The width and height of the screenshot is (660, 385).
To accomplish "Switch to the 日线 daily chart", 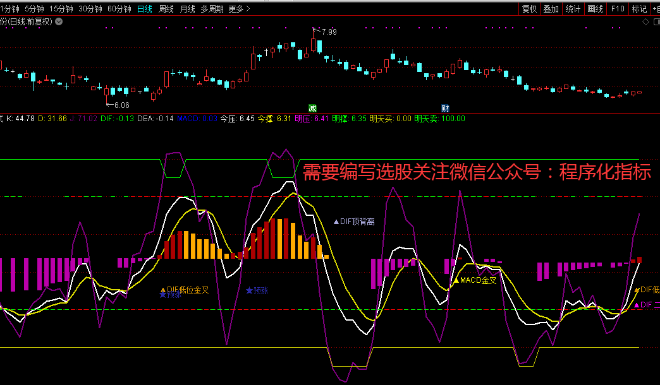I will pyautogui.click(x=145, y=9).
